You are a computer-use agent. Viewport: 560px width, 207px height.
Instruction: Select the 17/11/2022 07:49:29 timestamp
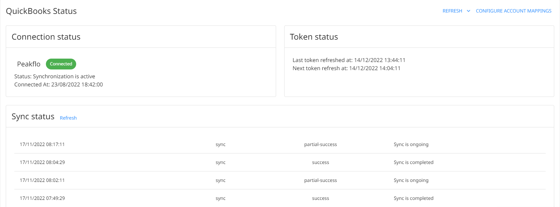[42, 198]
